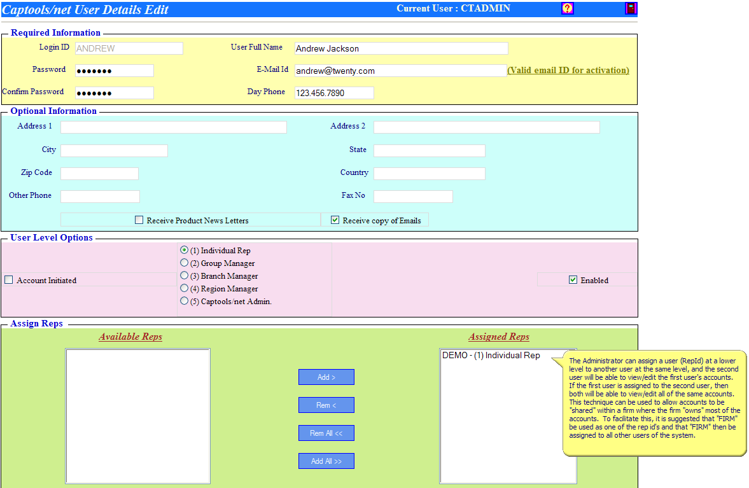This screenshot has width=749, height=488.
Task: Select the Individual Rep radio option
Action: [185, 250]
